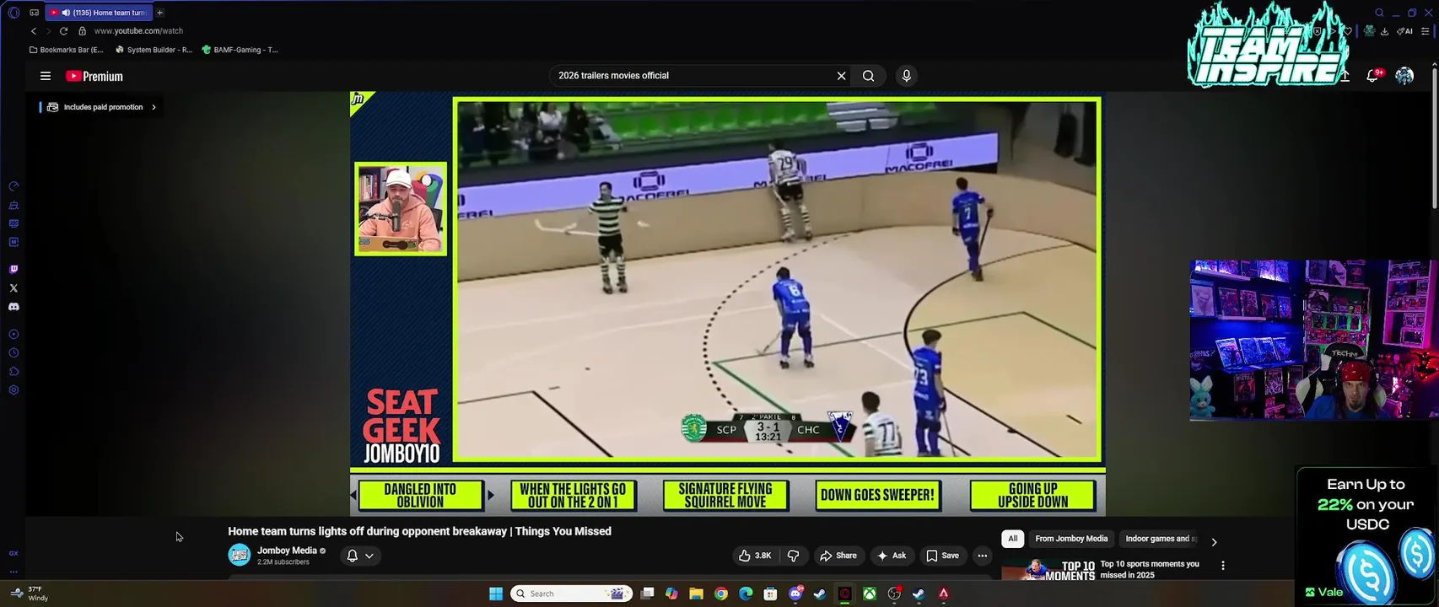This screenshot has height=607, width=1439.
Task: Open history clock in Opera sidebar
Action: [x=13, y=353]
